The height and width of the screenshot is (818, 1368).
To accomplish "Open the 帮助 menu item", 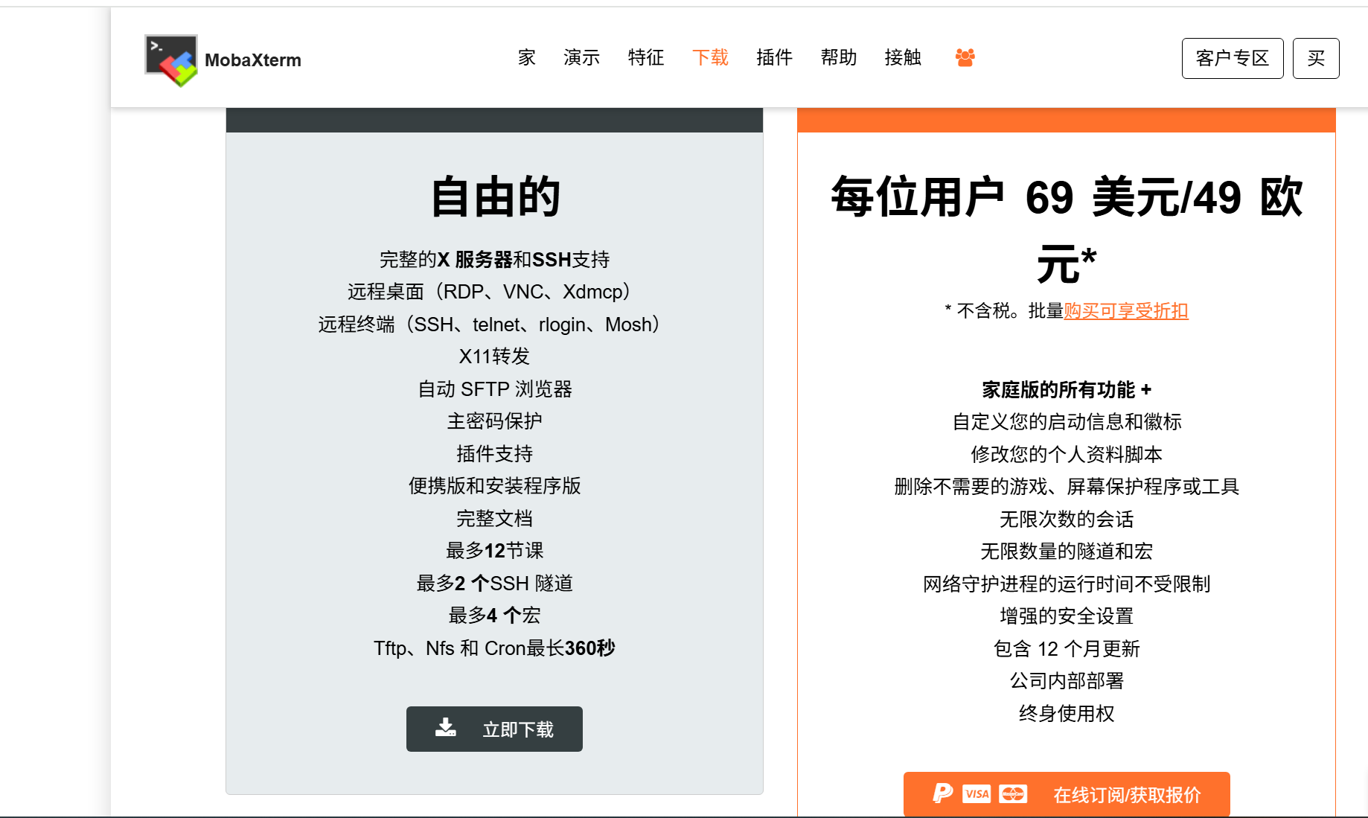I will point(839,57).
